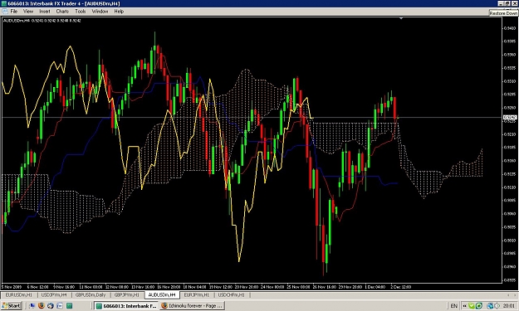This screenshot has height=311, width=519.
Task: Click Show Desktop quick launch icon
Action: (32, 306)
